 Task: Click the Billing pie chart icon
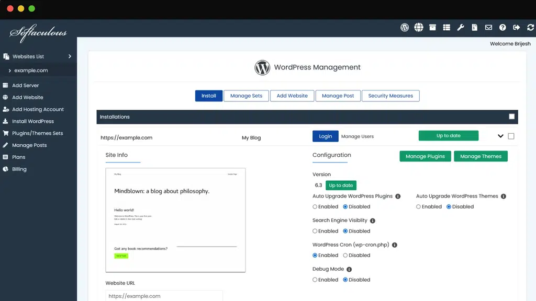click(5, 169)
